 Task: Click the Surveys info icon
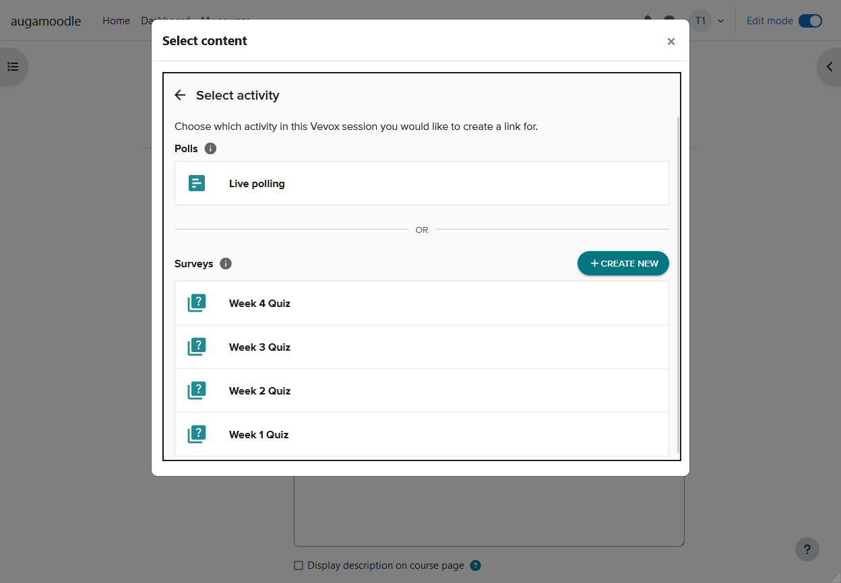tap(226, 263)
